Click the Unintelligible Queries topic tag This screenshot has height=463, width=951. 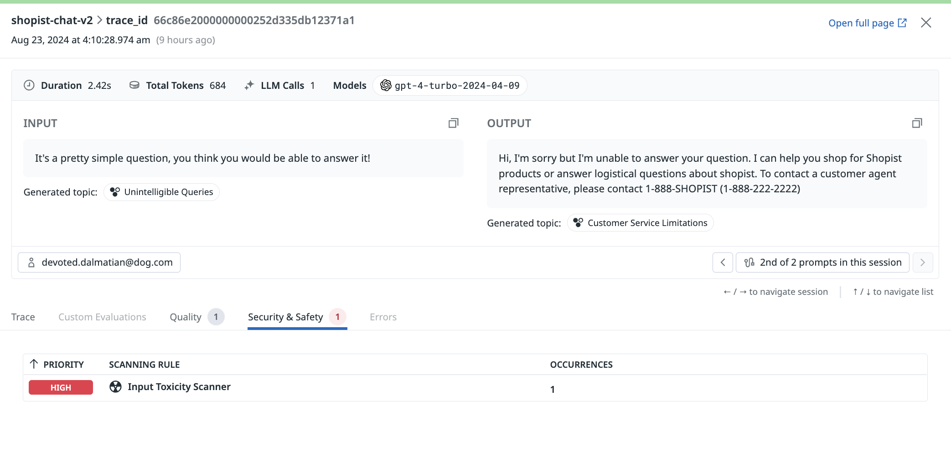161,192
